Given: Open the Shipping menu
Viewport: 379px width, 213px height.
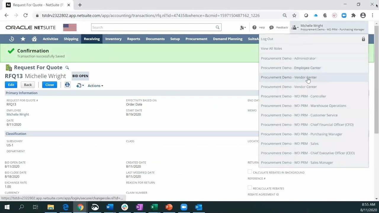Looking at the screenshot, I should click(x=71, y=39).
